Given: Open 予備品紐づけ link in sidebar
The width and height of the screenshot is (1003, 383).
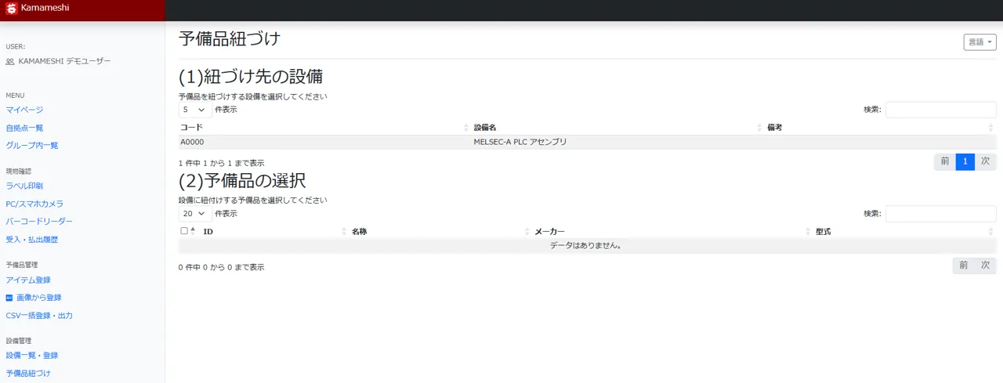Looking at the screenshot, I should [28, 374].
